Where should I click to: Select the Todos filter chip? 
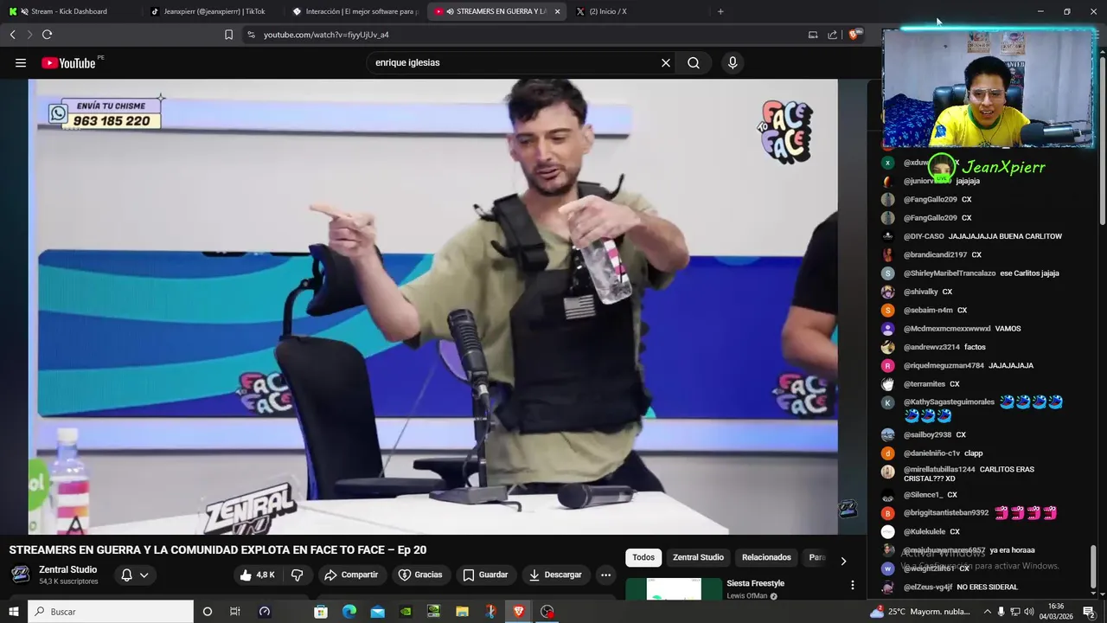[x=643, y=557]
